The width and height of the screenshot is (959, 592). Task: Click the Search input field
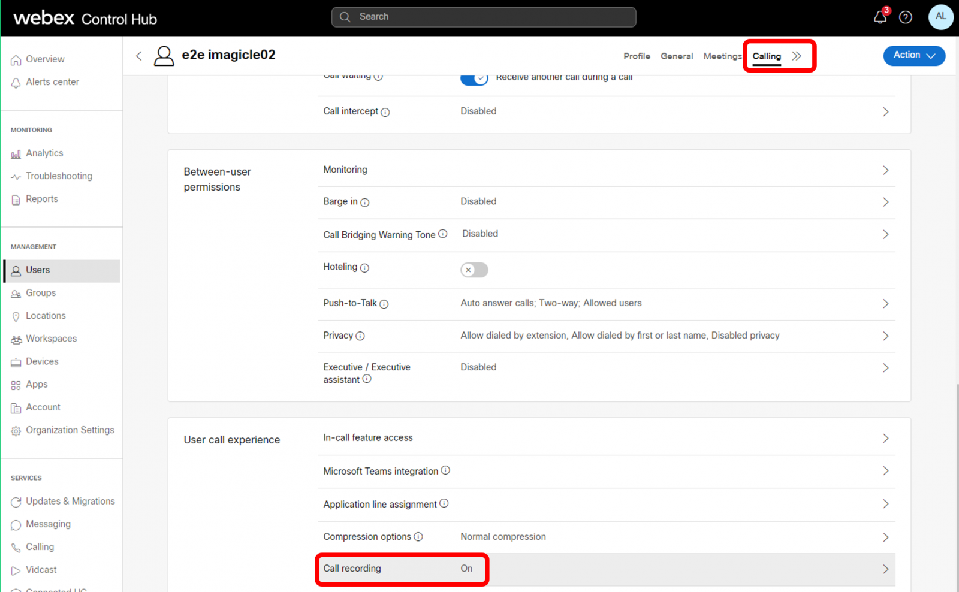483,17
